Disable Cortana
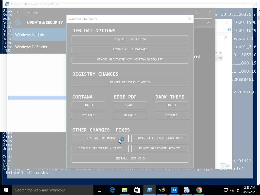This screenshot has width=260, height=195. pyautogui.click(x=88, y=116)
